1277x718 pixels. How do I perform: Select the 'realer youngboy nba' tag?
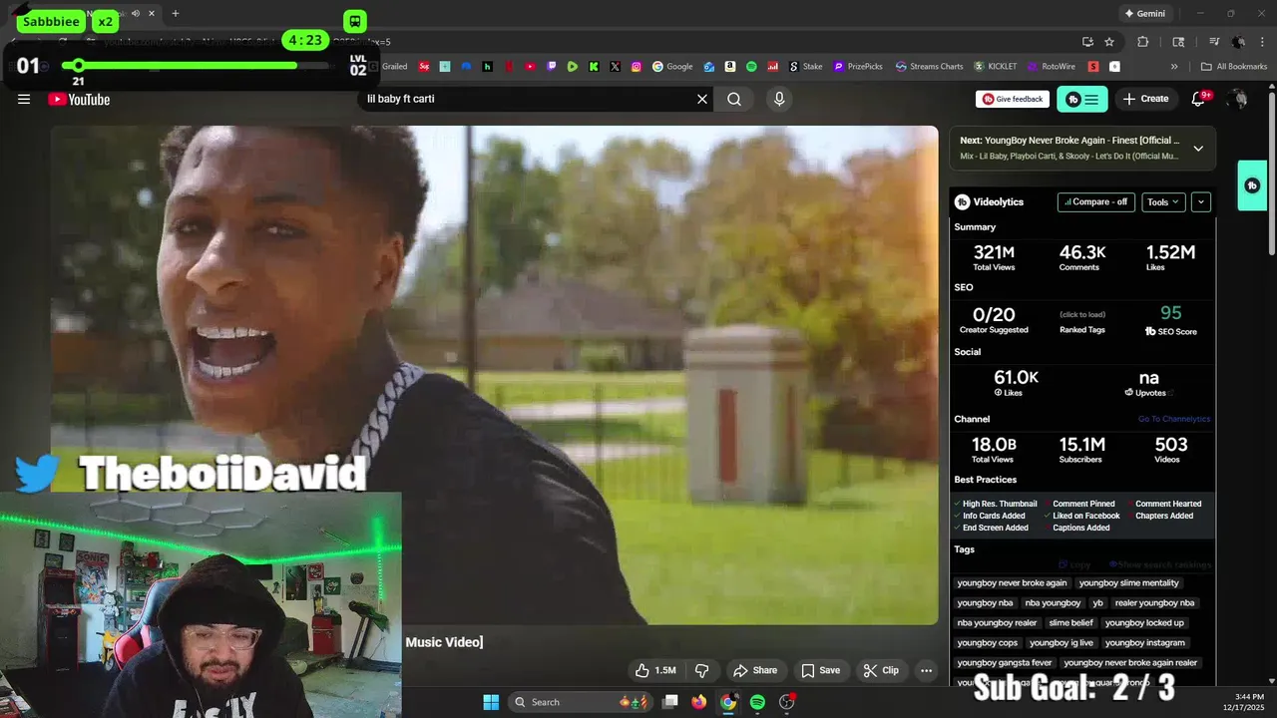click(x=1154, y=602)
